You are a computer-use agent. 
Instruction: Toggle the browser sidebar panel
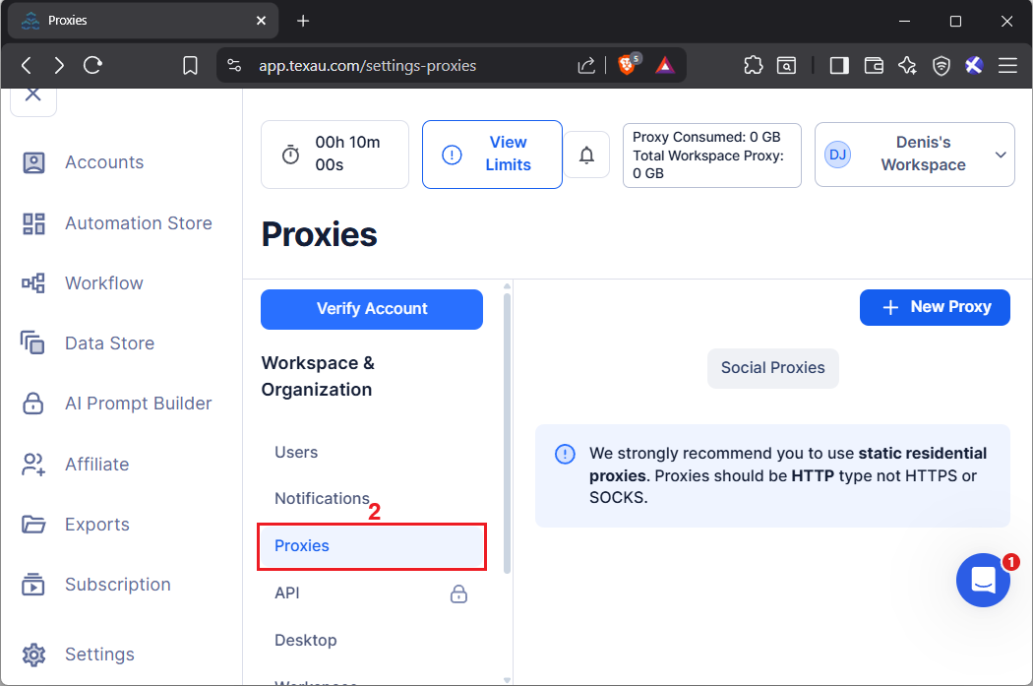click(x=839, y=65)
